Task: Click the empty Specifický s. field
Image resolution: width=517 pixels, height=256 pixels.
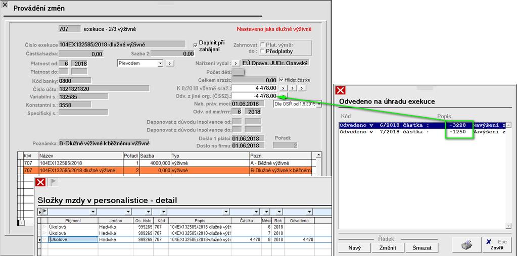Action: pyautogui.click(x=83, y=113)
